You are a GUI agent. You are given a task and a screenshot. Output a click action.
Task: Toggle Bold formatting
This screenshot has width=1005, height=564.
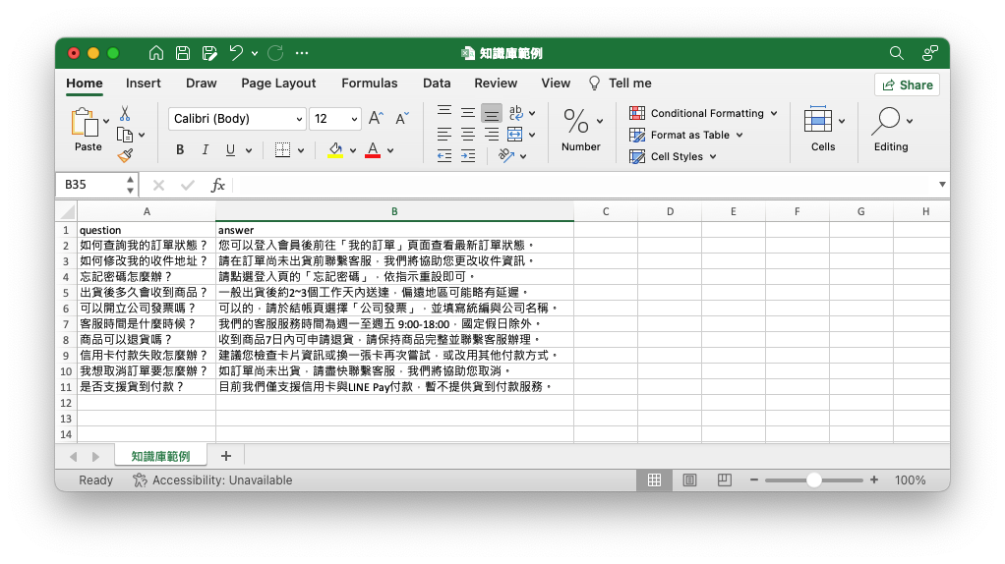(x=180, y=150)
